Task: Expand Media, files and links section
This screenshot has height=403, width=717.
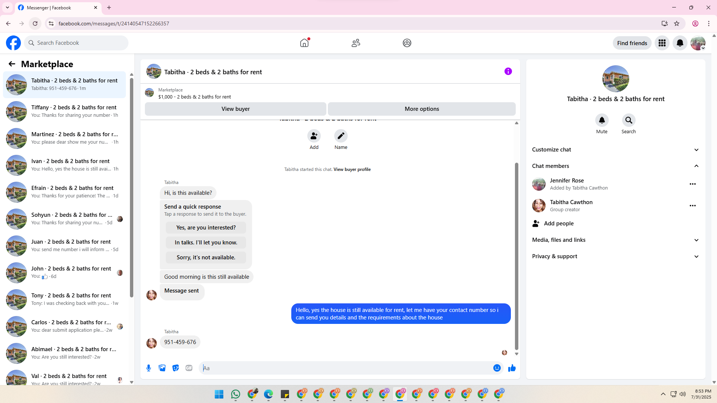Action: pyautogui.click(x=615, y=240)
